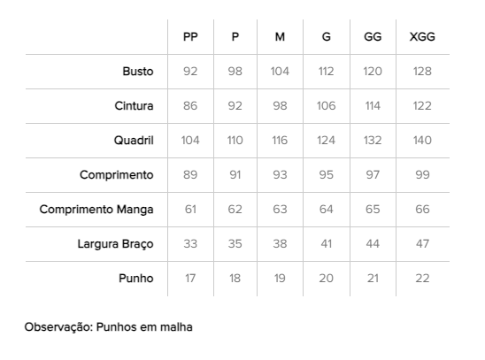The width and height of the screenshot is (485, 360).
Task: Select the Comprimento Manga row label
Action: tap(96, 210)
